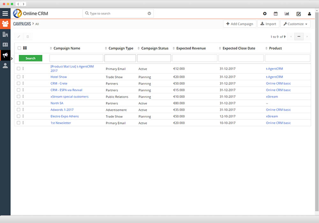
Task: Open the Customize dropdown
Action: 295,24
